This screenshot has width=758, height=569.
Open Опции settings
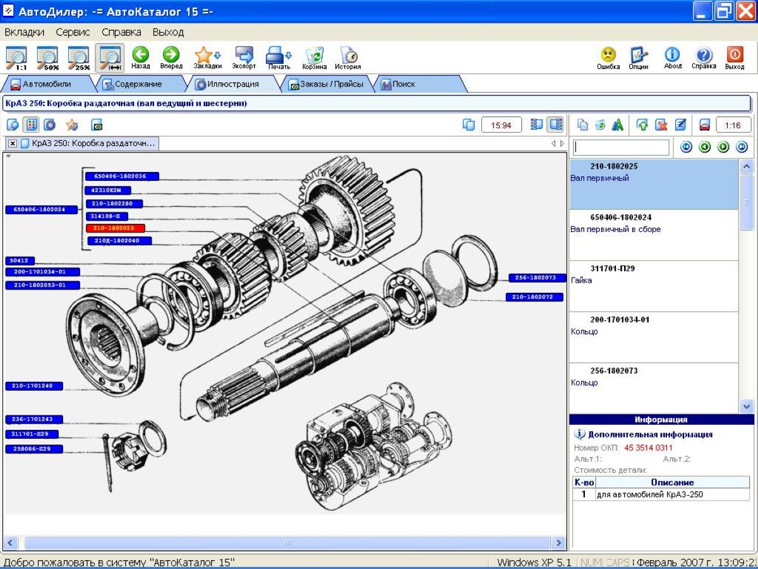click(639, 58)
